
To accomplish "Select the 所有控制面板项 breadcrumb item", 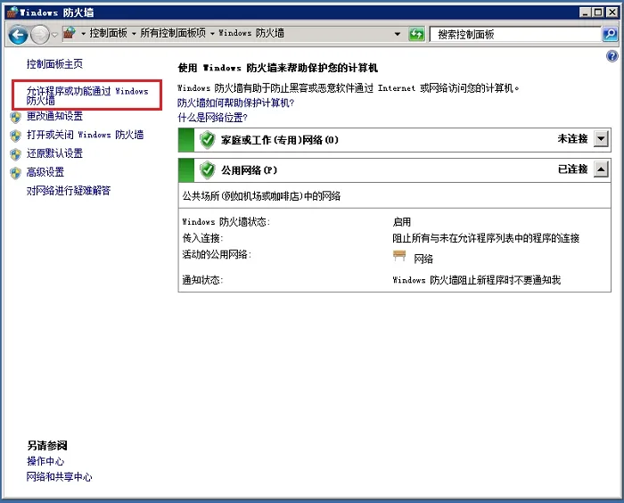I will click(173, 33).
